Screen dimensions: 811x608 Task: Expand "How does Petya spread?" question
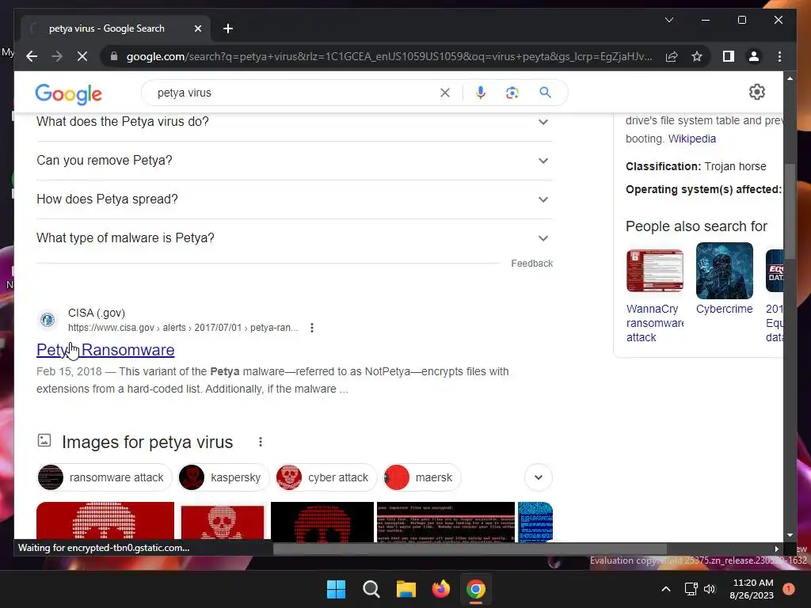[295, 199]
